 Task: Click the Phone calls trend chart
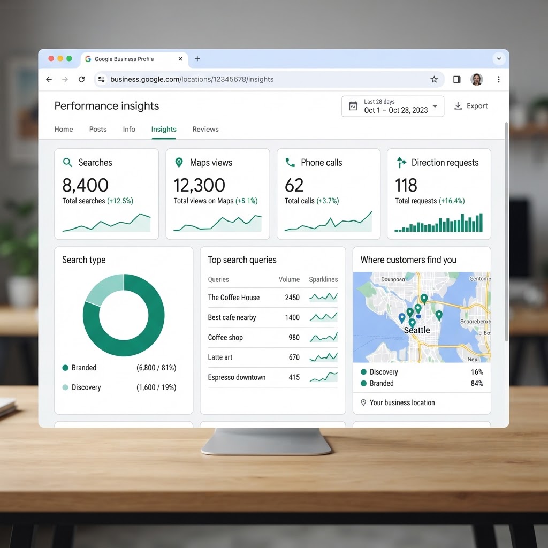328,222
